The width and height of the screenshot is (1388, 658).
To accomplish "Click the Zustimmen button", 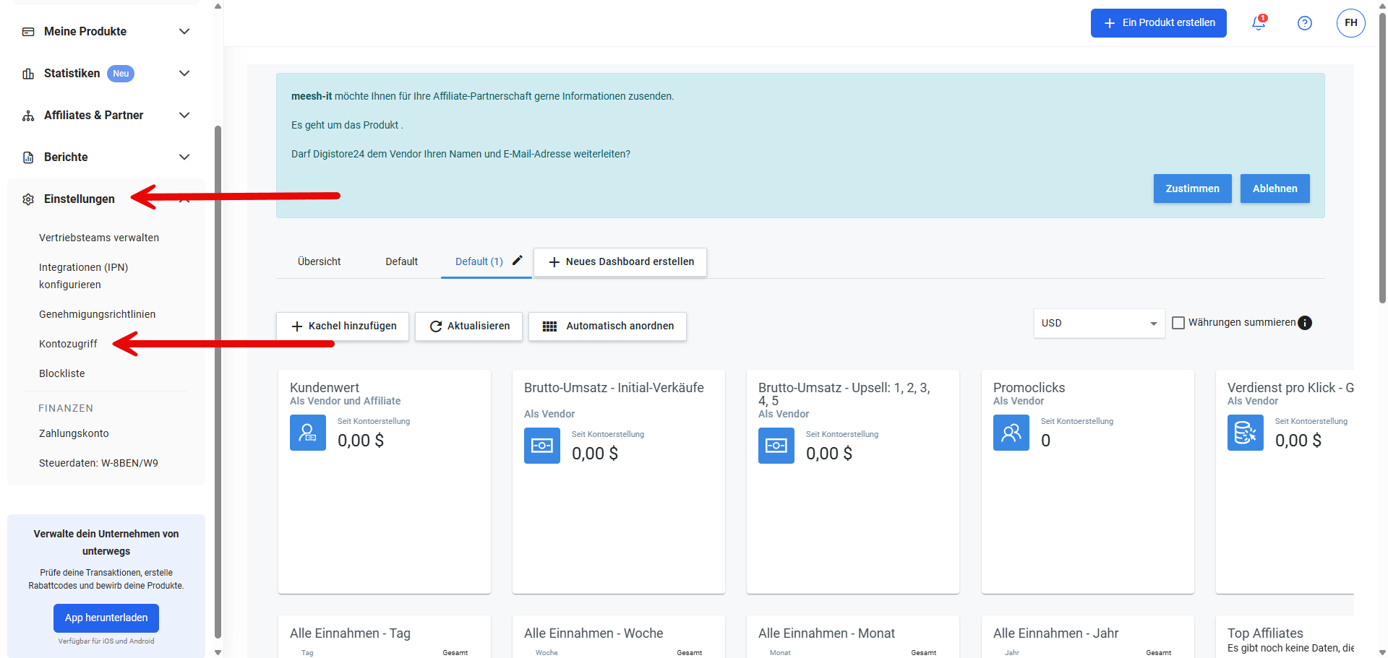I will (1192, 189).
